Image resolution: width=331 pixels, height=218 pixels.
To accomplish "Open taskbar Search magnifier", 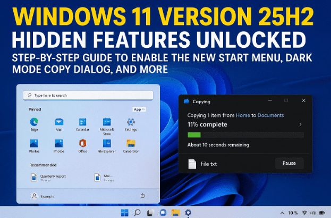I will [137, 212].
